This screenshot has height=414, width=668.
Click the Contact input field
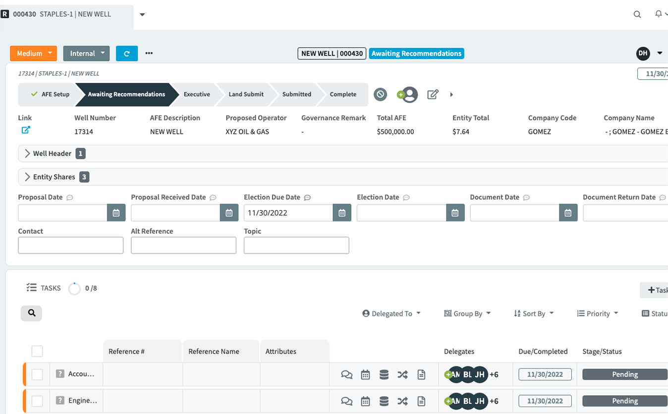click(71, 246)
